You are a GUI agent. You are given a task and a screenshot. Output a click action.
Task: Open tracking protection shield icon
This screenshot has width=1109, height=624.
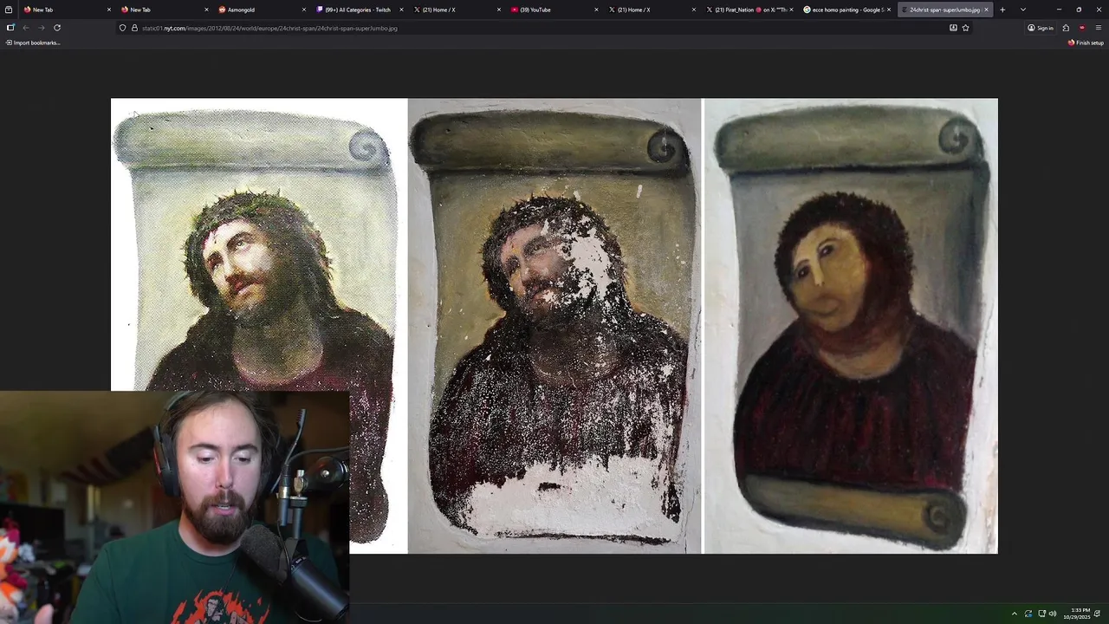coord(122,28)
